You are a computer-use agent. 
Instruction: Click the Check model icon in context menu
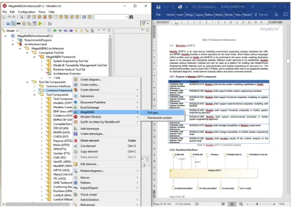click(x=76, y=195)
